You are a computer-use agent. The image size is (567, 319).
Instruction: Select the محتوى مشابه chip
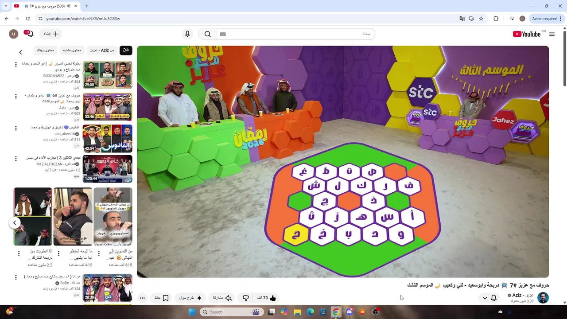pos(72,50)
